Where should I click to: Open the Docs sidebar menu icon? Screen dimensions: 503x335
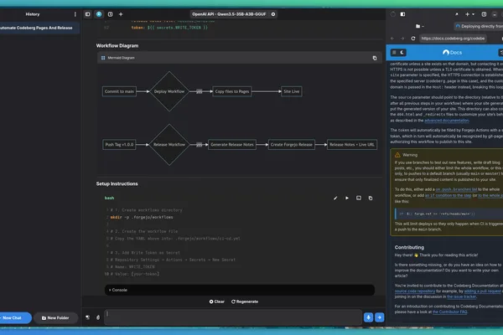tap(394, 52)
